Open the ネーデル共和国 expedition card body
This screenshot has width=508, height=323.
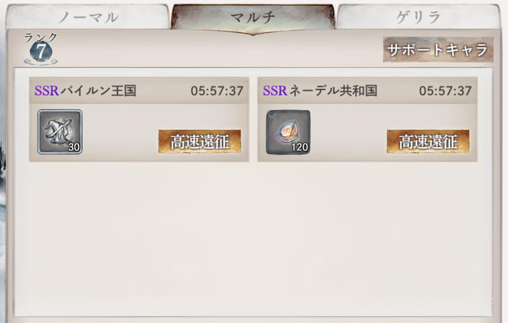(x=368, y=119)
